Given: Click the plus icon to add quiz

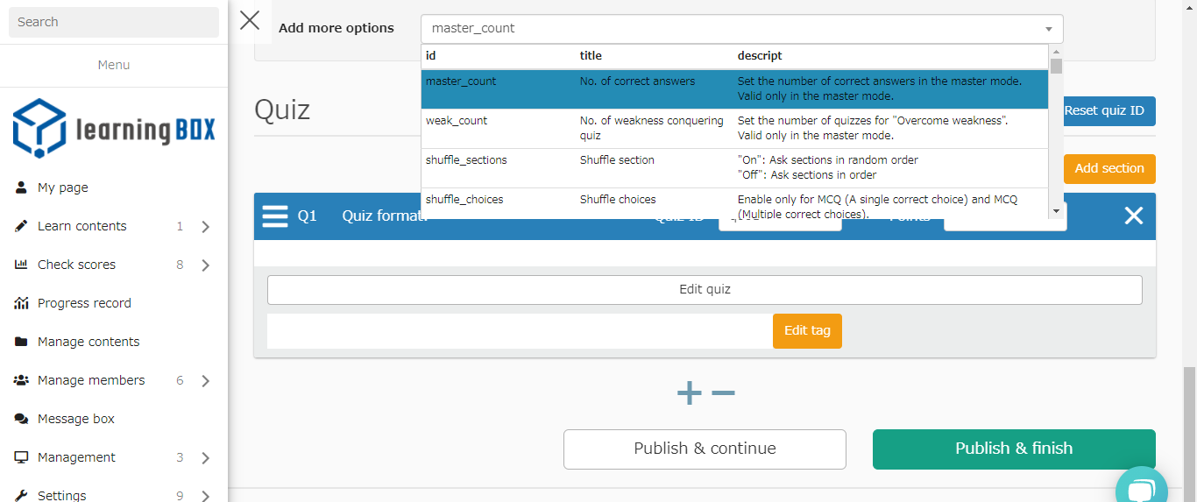Looking at the screenshot, I should [x=690, y=393].
